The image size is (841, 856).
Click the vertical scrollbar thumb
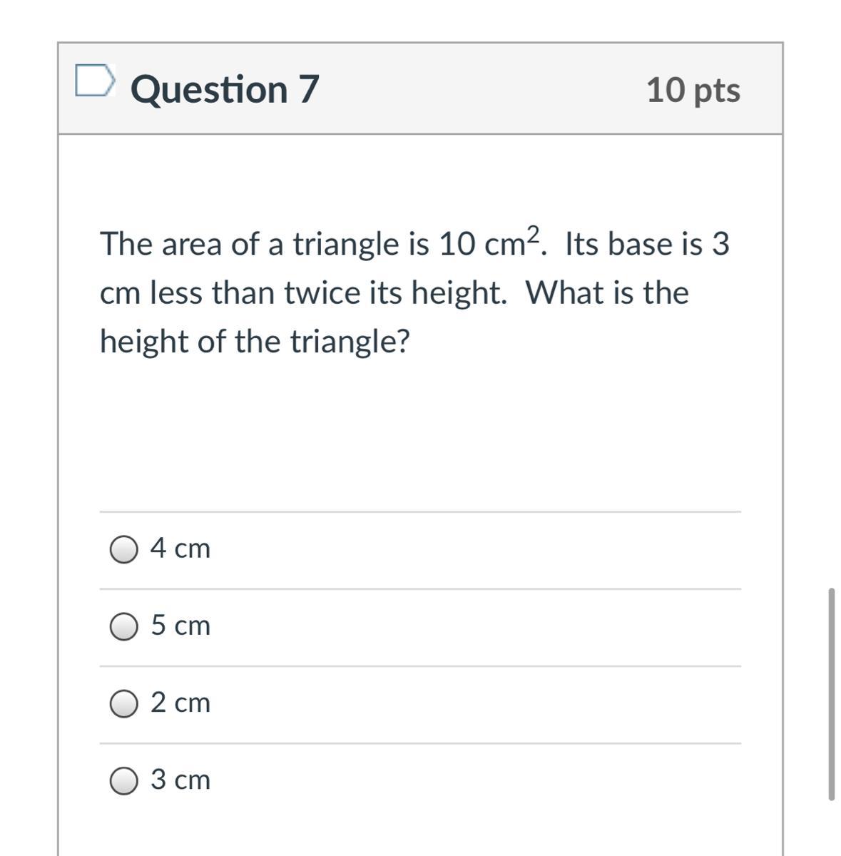pos(831,693)
